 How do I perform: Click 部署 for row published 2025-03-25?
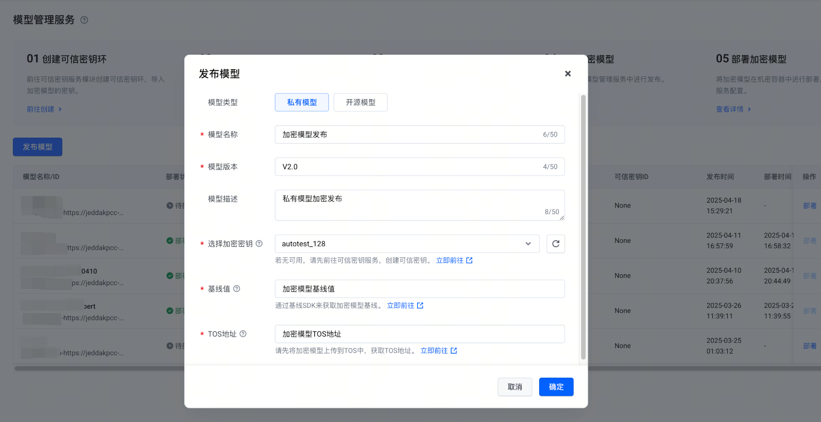tap(810, 346)
